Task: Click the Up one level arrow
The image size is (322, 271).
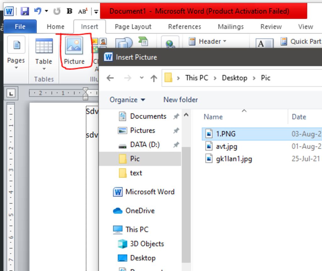Action: coord(154,78)
